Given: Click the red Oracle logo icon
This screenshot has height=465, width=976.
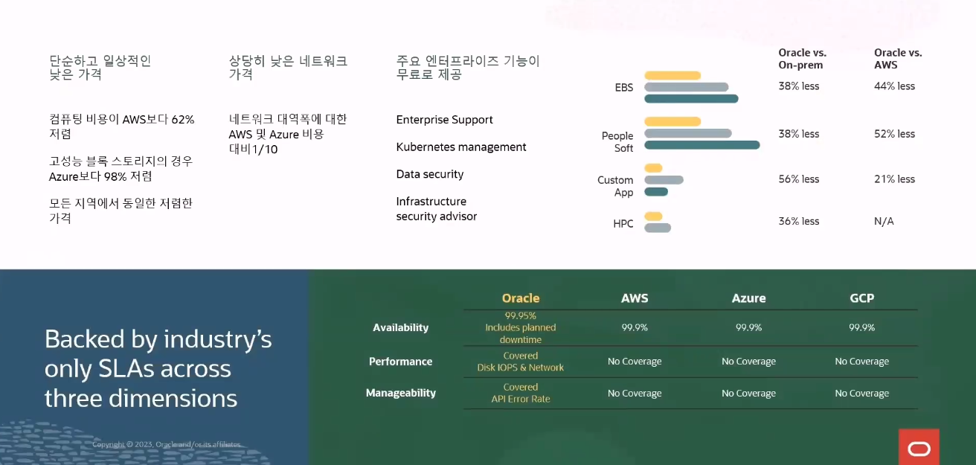Looking at the screenshot, I should (919, 447).
